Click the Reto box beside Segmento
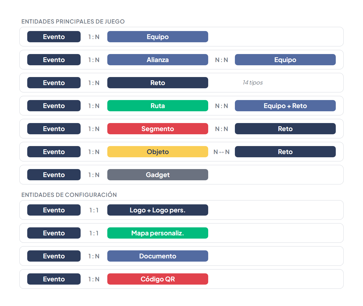 tap(285, 129)
